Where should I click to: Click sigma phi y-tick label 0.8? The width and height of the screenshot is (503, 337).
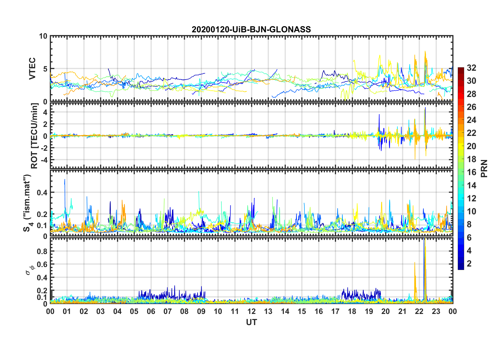(42, 251)
